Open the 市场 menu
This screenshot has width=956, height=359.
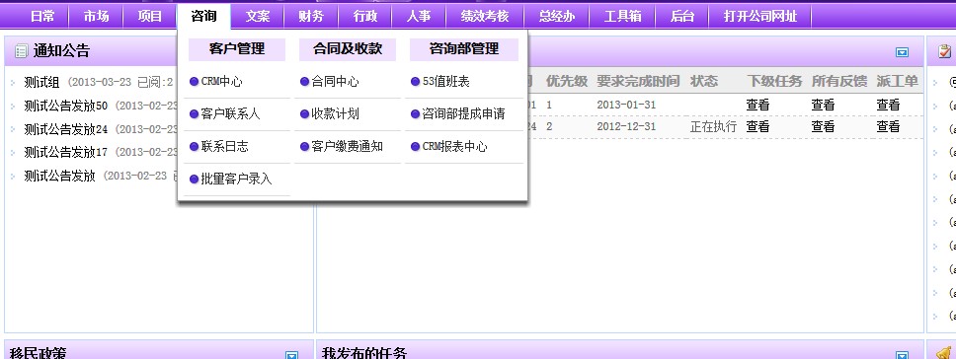point(97,17)
